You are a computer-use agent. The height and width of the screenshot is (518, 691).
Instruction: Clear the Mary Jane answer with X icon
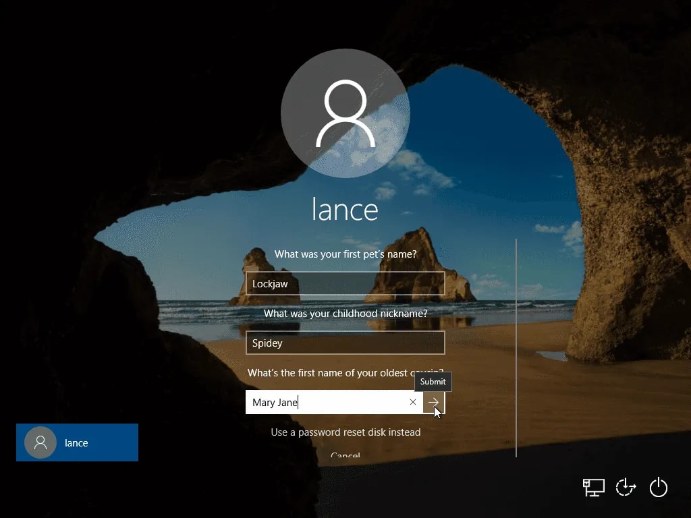click(413, 403)
